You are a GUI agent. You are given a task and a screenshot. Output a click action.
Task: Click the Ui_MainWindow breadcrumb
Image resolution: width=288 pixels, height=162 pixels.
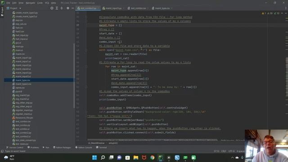(x=96, y=143)
